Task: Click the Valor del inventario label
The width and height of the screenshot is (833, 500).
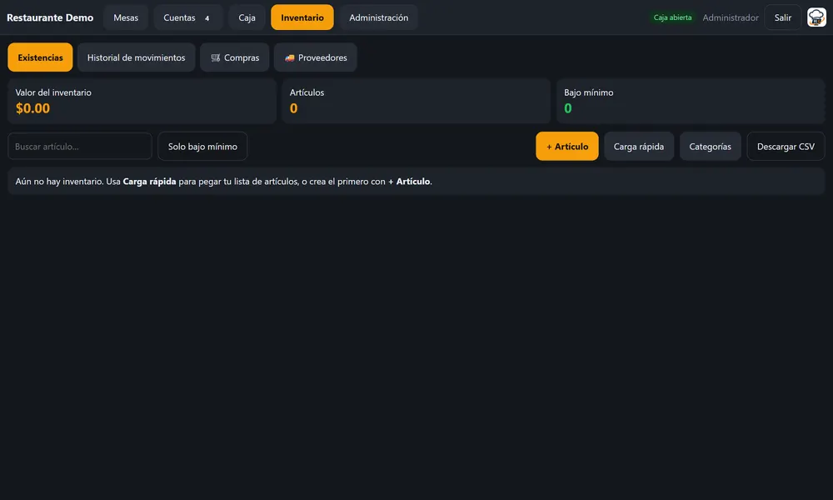Action: pyautogui.click(x=53, y=92)
